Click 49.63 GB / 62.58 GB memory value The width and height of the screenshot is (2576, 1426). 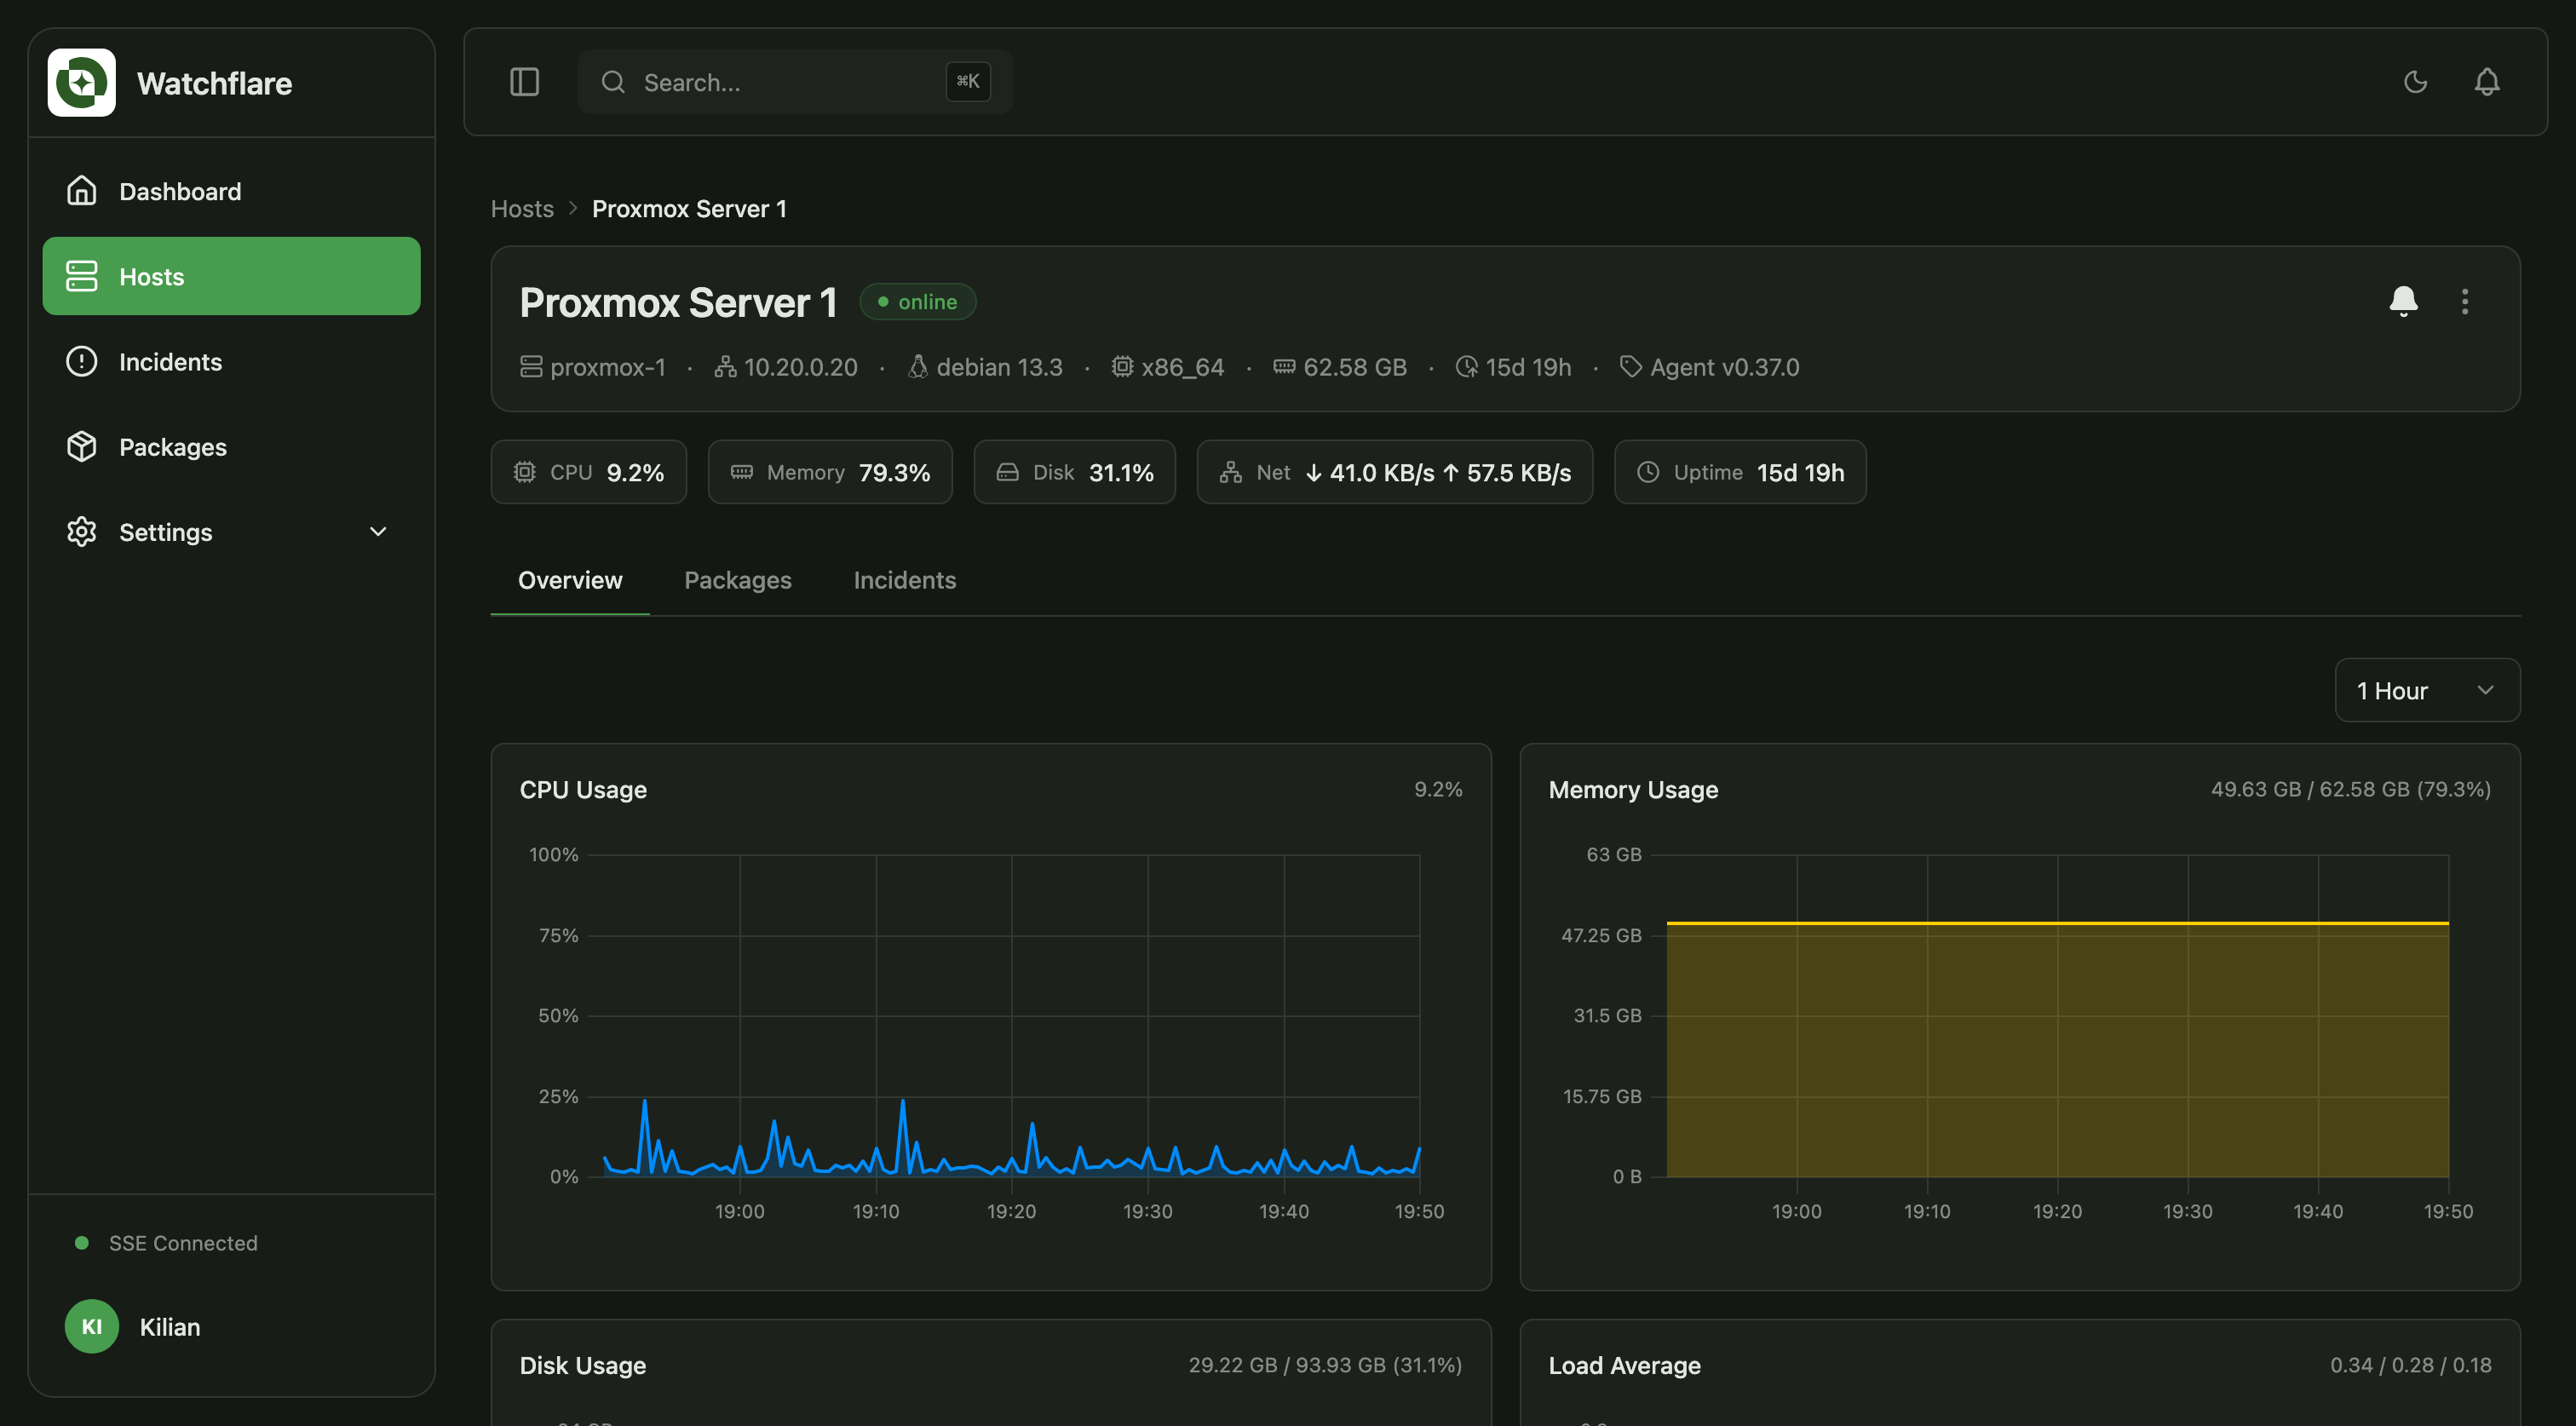2351,789
